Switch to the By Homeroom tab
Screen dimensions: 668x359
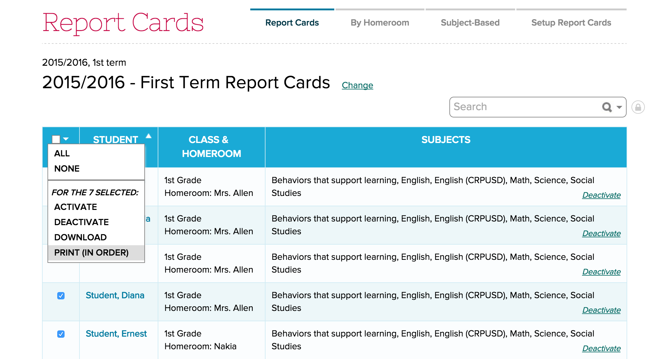point(379,22)
